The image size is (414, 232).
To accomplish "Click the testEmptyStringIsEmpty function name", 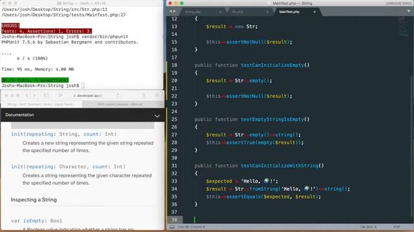I will [272, 119].
